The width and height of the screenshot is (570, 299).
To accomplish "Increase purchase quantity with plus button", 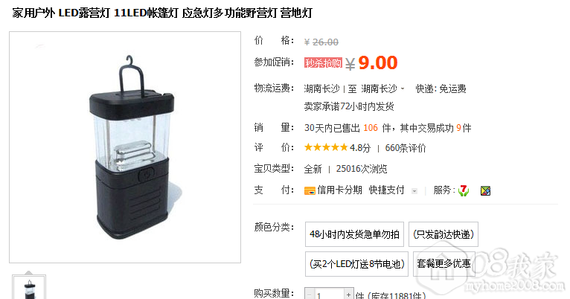I will (x=348, y=295).
